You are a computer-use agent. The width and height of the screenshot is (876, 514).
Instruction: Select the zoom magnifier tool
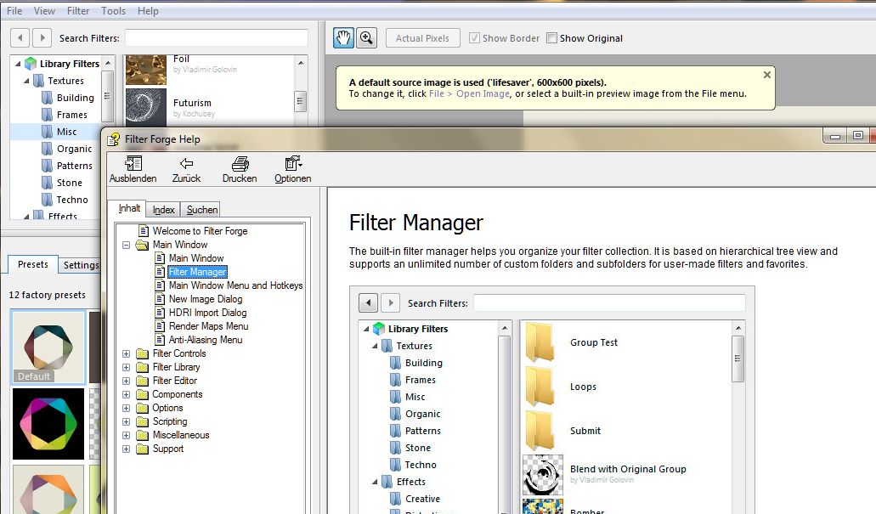pyautogui.click(x=366, y=38)
